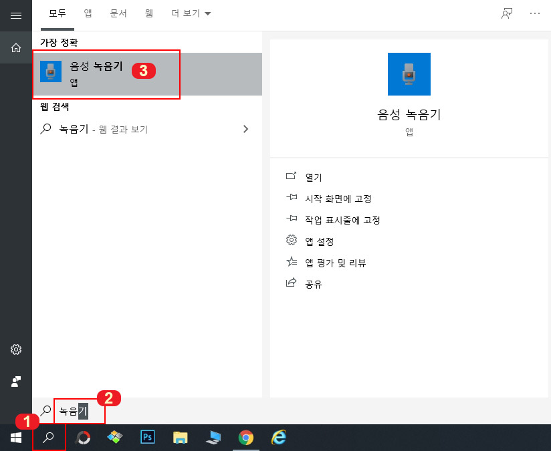551x451 pixels.
Task: Open Internet Explorer from the taskbar
Action: coord(279,438)
